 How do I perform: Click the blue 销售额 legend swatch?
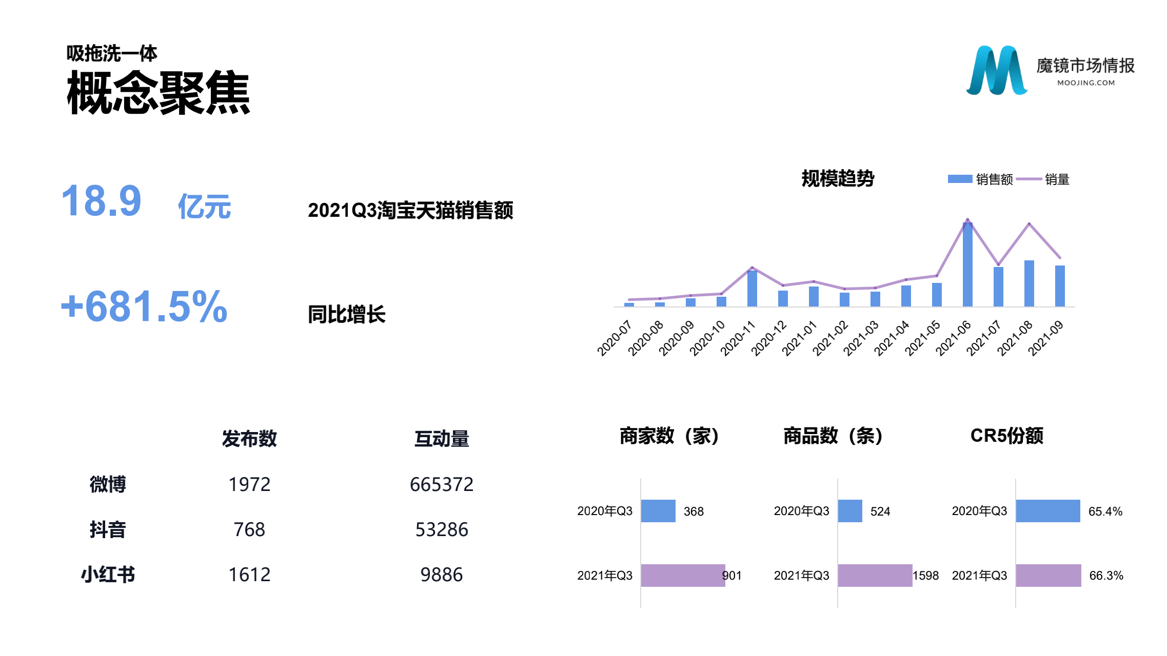pyautogui.click(x=959, y=179)
